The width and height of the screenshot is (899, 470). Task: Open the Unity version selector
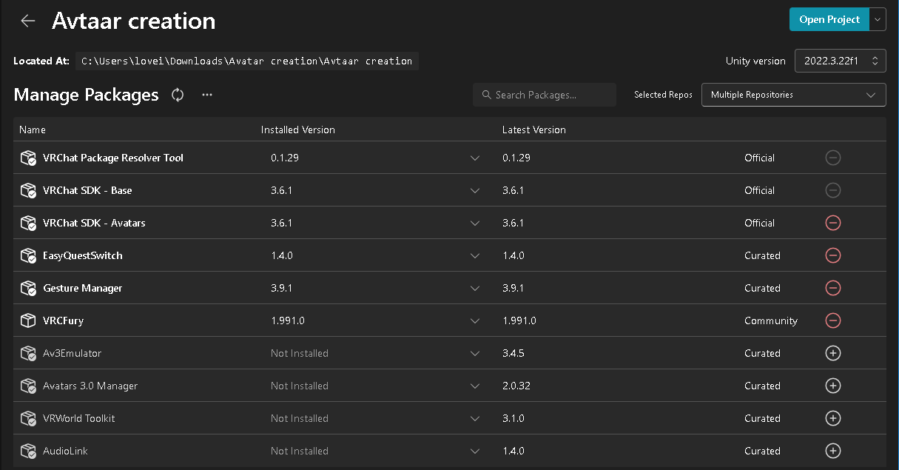point(840,61)
